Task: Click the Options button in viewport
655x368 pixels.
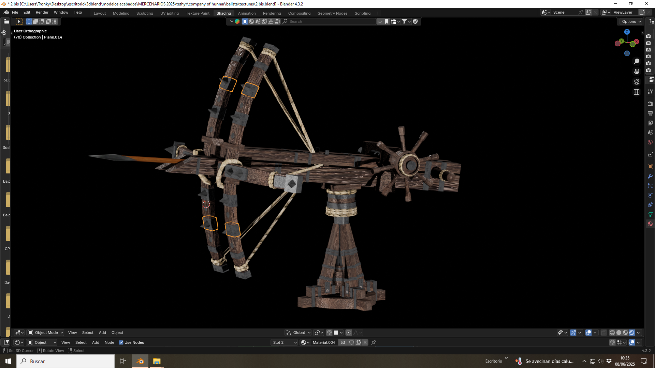Action: [631, 21]
